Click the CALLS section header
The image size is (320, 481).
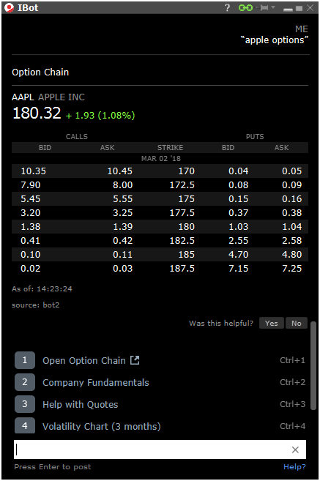pyautogui.click(x=77, y=136)
